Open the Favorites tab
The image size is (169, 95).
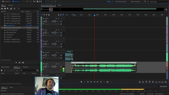(x=11, y=5)
